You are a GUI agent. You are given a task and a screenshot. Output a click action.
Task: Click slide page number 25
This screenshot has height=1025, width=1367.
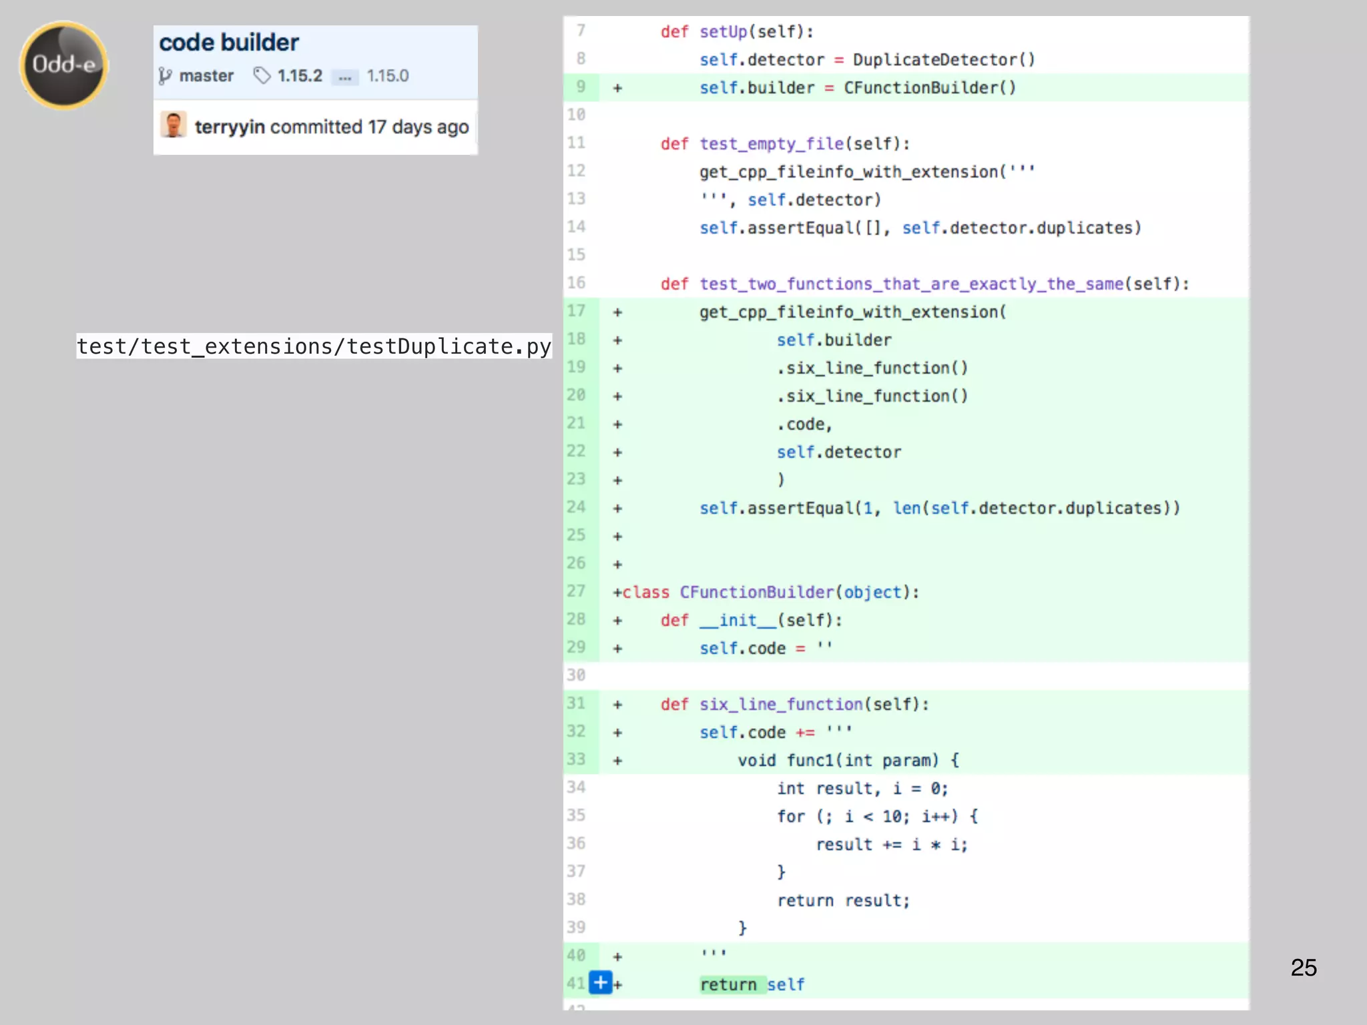(x=1304, y=968)
